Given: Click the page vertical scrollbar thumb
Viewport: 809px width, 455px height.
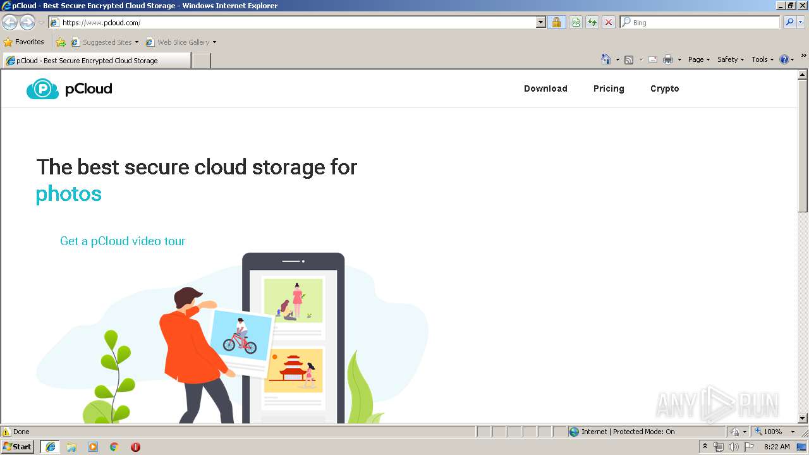Looking at the screenshot, I should (803, 145).
